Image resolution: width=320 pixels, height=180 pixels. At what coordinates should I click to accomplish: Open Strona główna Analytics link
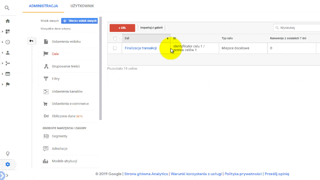[x=146, y=174]
